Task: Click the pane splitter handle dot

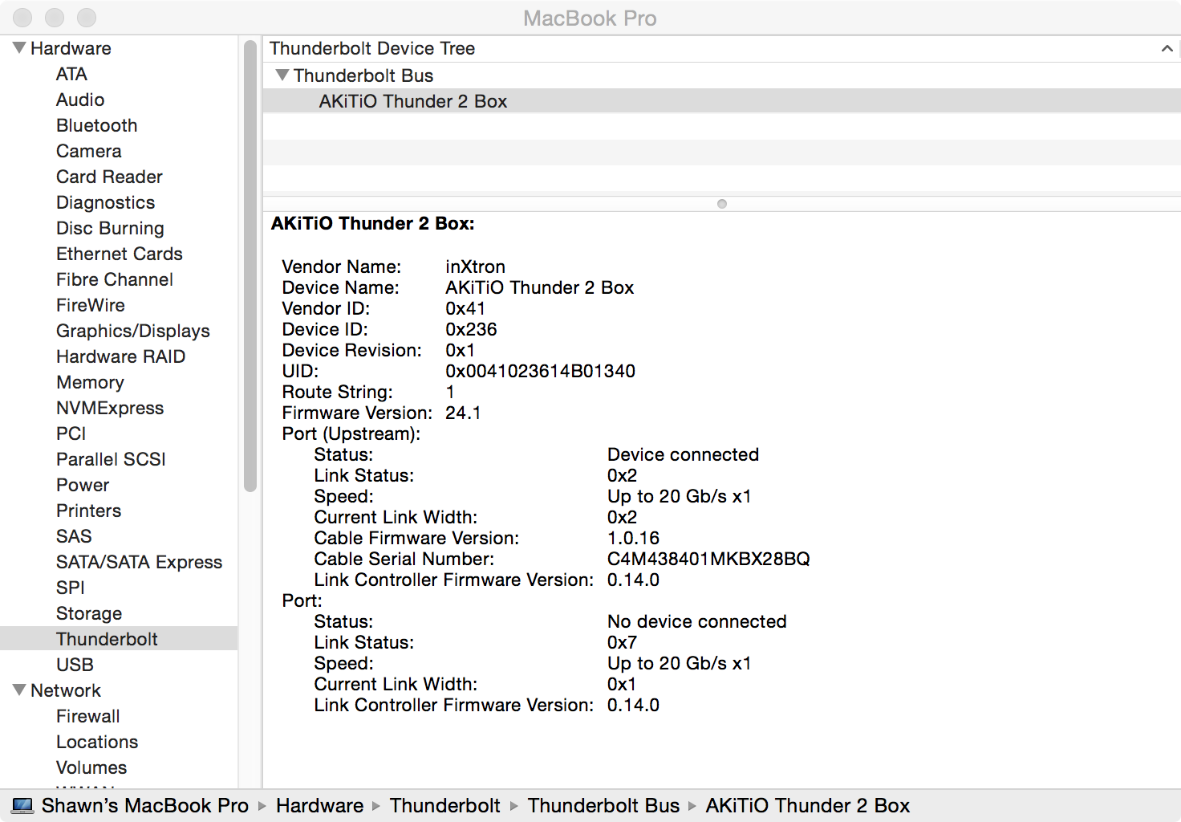Action: (722, 204)
